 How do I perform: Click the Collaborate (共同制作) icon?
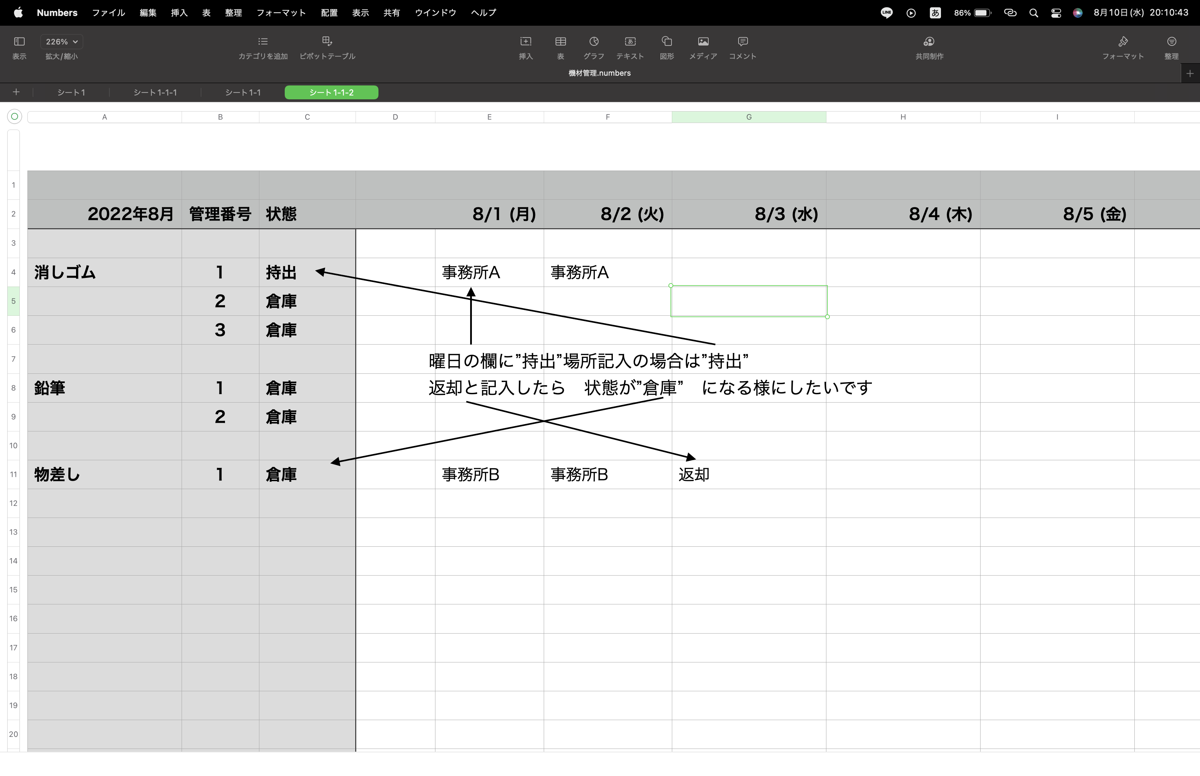pyautogui.click(x=929, y=41)
